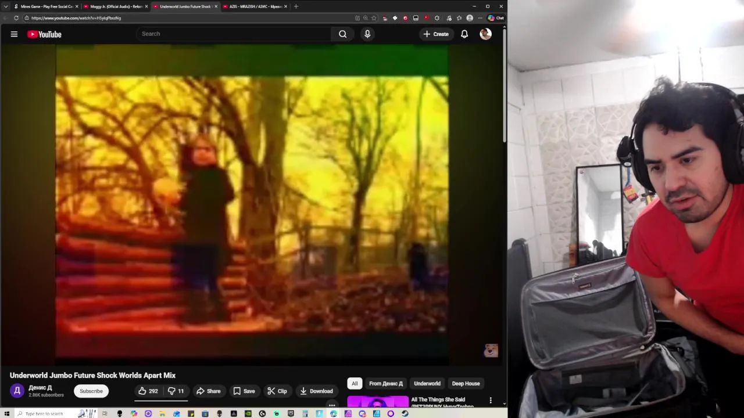The width and height of the screenshot is (744, 418).
Task: Dislike the video with thumbs down
Action: (176, 391)
